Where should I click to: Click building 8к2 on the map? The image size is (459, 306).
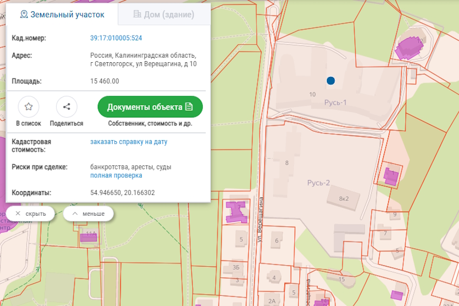point(344,198)
